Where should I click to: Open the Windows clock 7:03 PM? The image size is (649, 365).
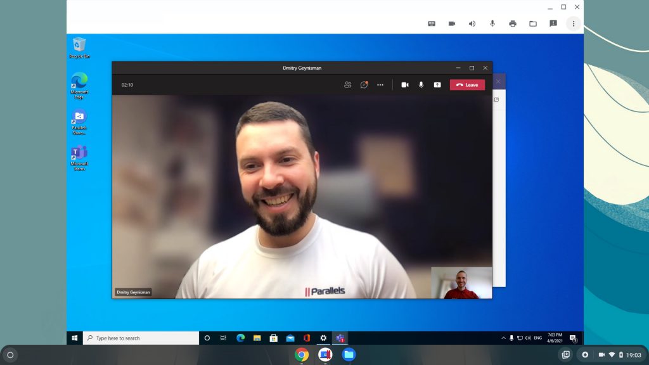(x=555, y=338)
